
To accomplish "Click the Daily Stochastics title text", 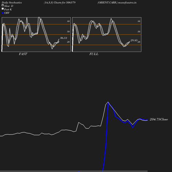I will [x=12, y=2].
